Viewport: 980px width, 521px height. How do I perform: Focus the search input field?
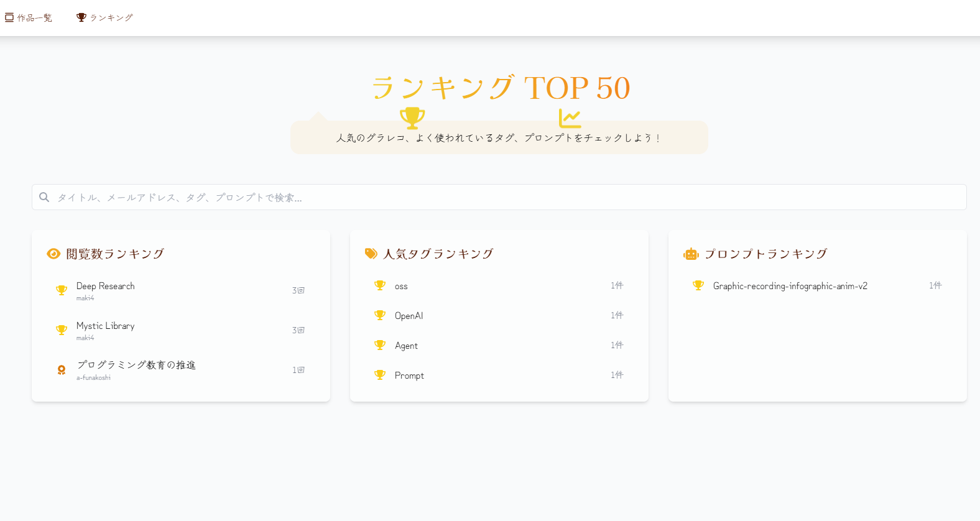click(x=499, y=197)
